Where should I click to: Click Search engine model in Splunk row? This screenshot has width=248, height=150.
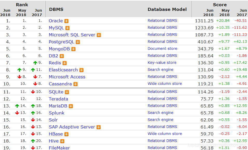160,113
